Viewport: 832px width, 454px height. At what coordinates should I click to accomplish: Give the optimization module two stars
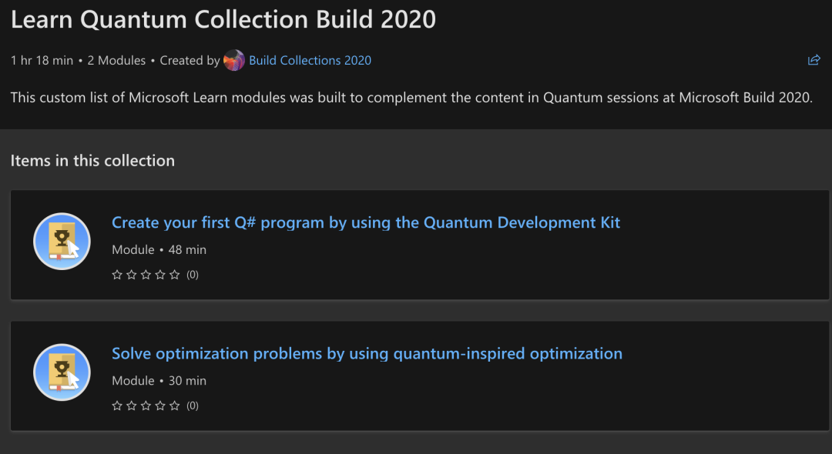132,406
